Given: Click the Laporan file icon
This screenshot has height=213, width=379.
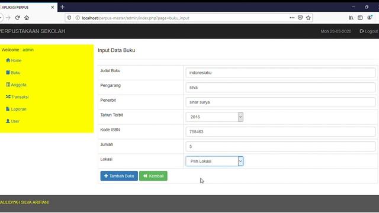Looking at the screenshot, I should click(x=8, y=109).
